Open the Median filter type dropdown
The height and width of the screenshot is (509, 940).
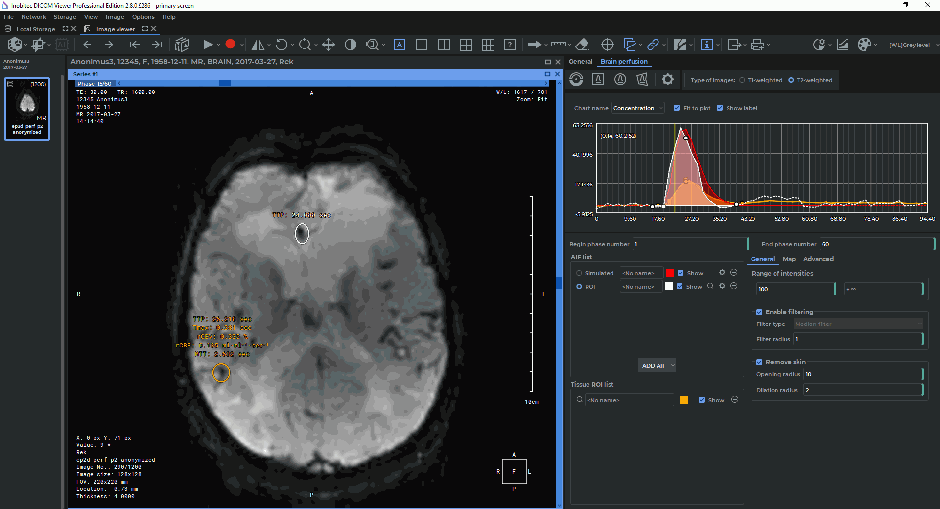858,324
